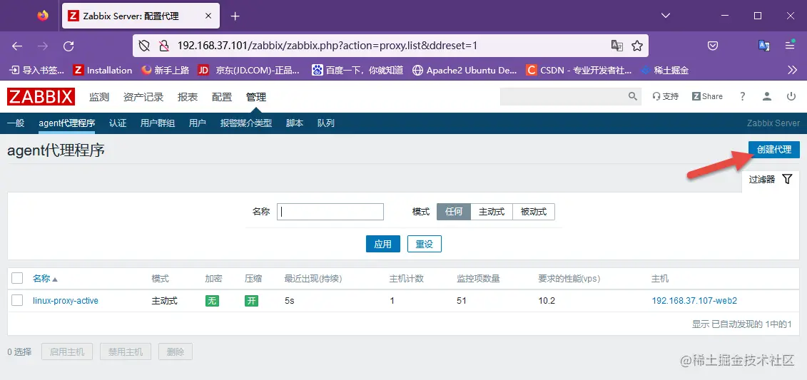
Task: Tick the linux-proxy-active row checkbox
Action: 18,300
